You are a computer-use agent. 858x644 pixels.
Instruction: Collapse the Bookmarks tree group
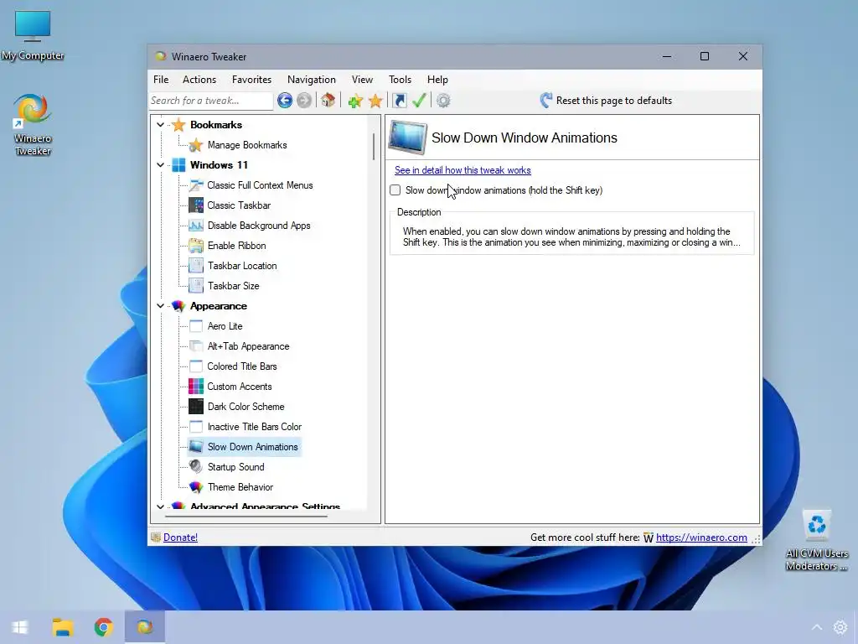[x=160, y=125]
